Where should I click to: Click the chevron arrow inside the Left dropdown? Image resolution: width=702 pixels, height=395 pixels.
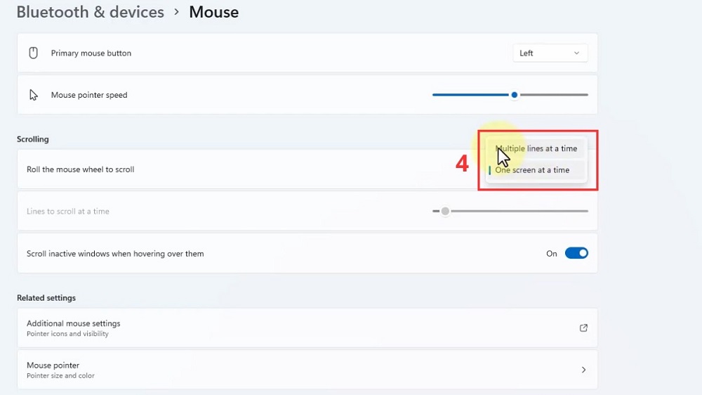pos(577,53)
